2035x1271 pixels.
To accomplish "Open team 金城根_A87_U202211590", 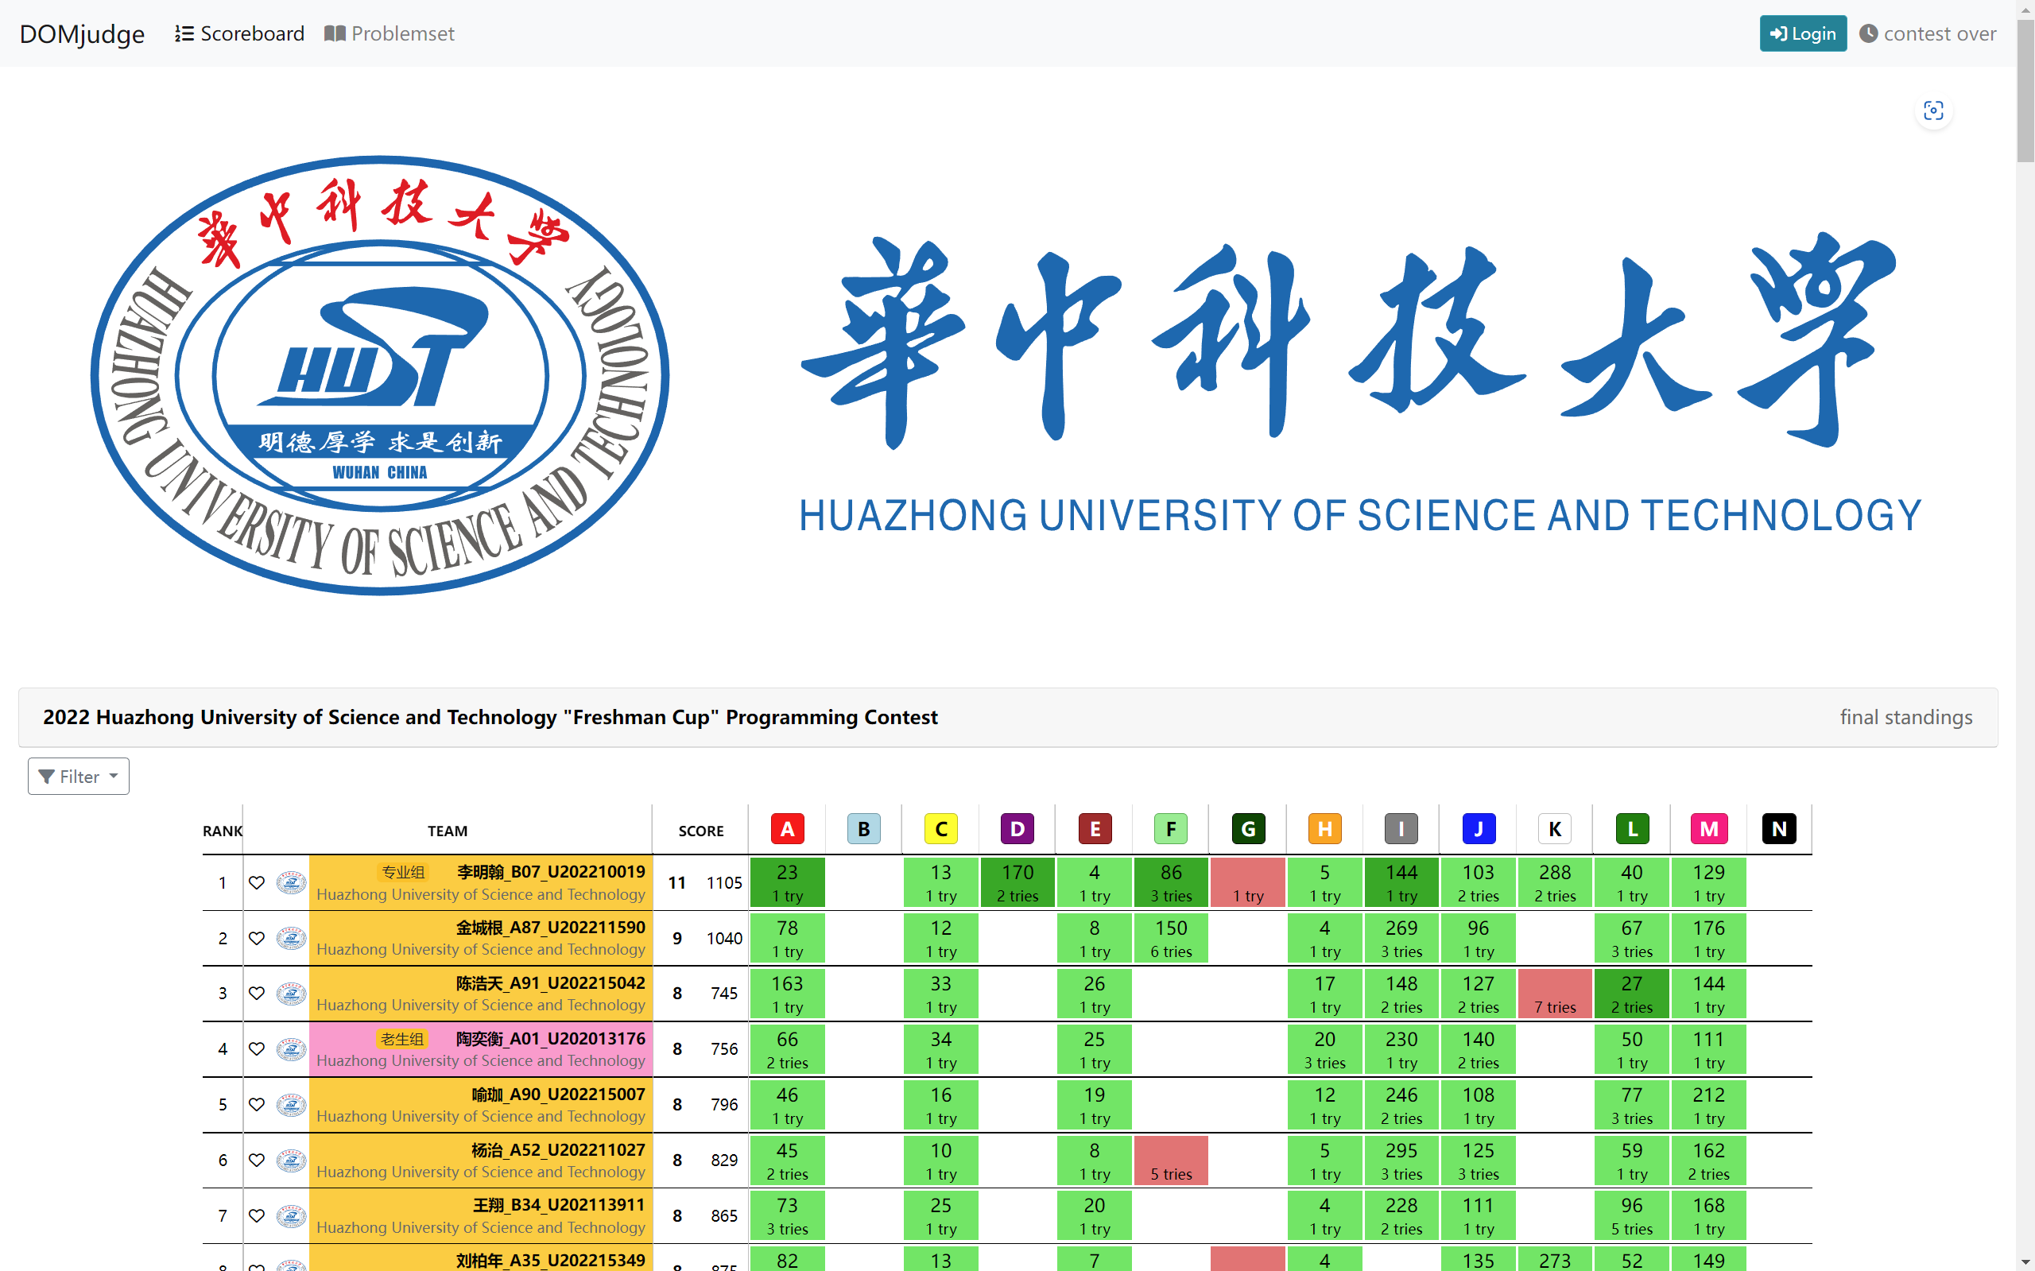I will tap(551, 927).
